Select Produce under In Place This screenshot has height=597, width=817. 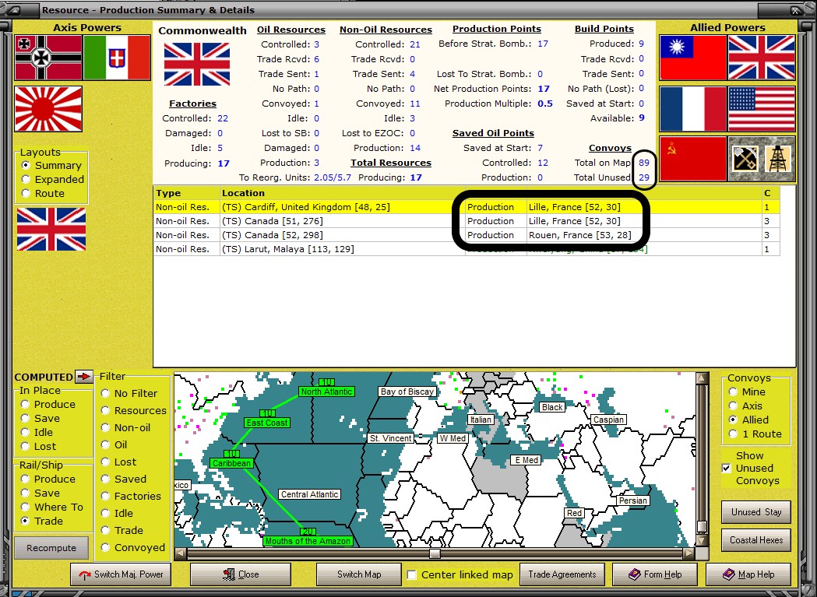click(x=48, y=404)
